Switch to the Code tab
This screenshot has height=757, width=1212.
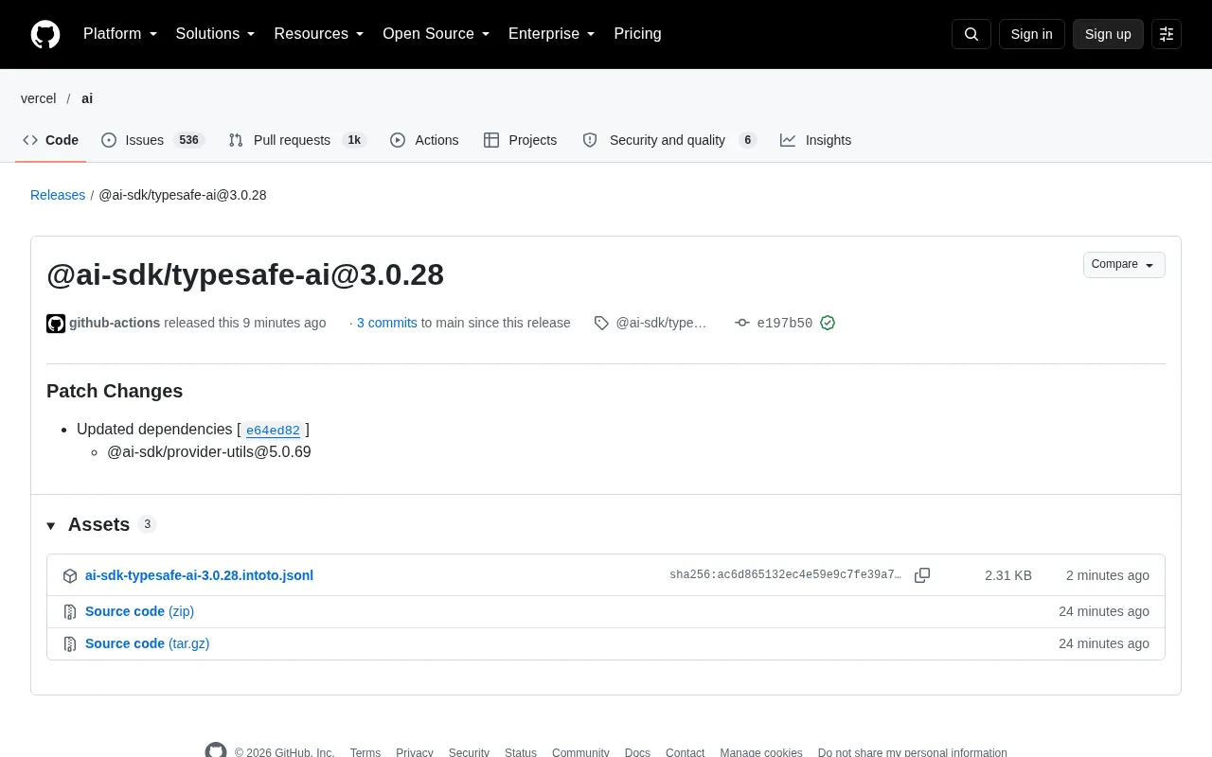(51, 140)
